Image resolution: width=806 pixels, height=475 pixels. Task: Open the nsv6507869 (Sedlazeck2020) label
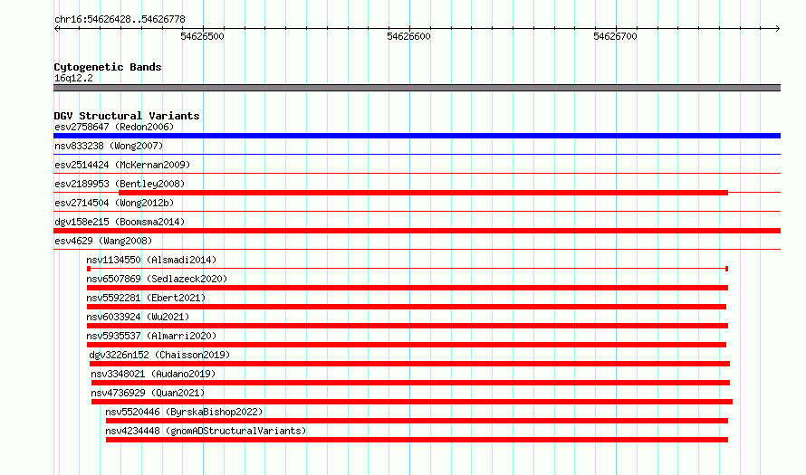(157, 279)
